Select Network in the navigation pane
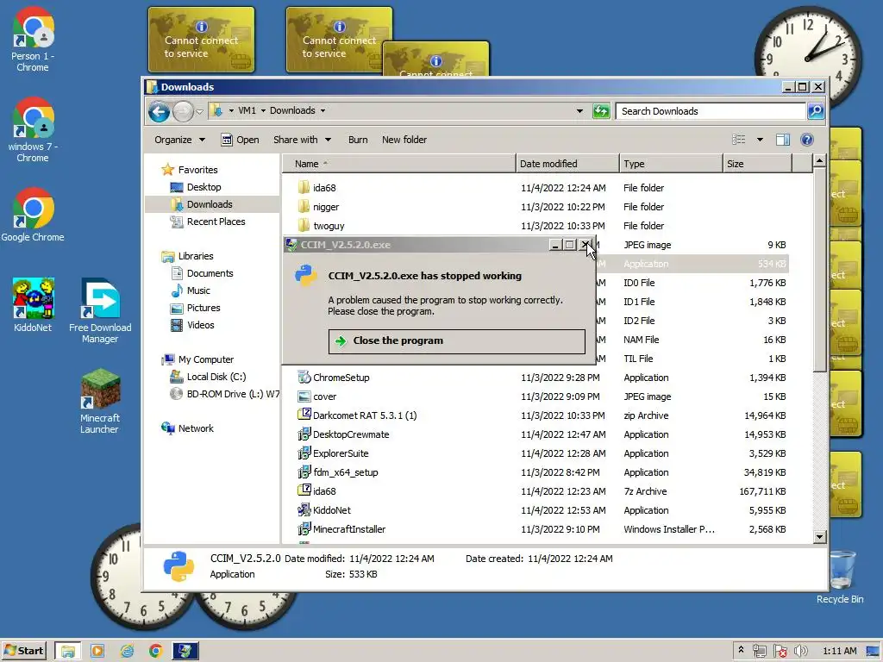The image size is (883, 662). tap(187, 428)
